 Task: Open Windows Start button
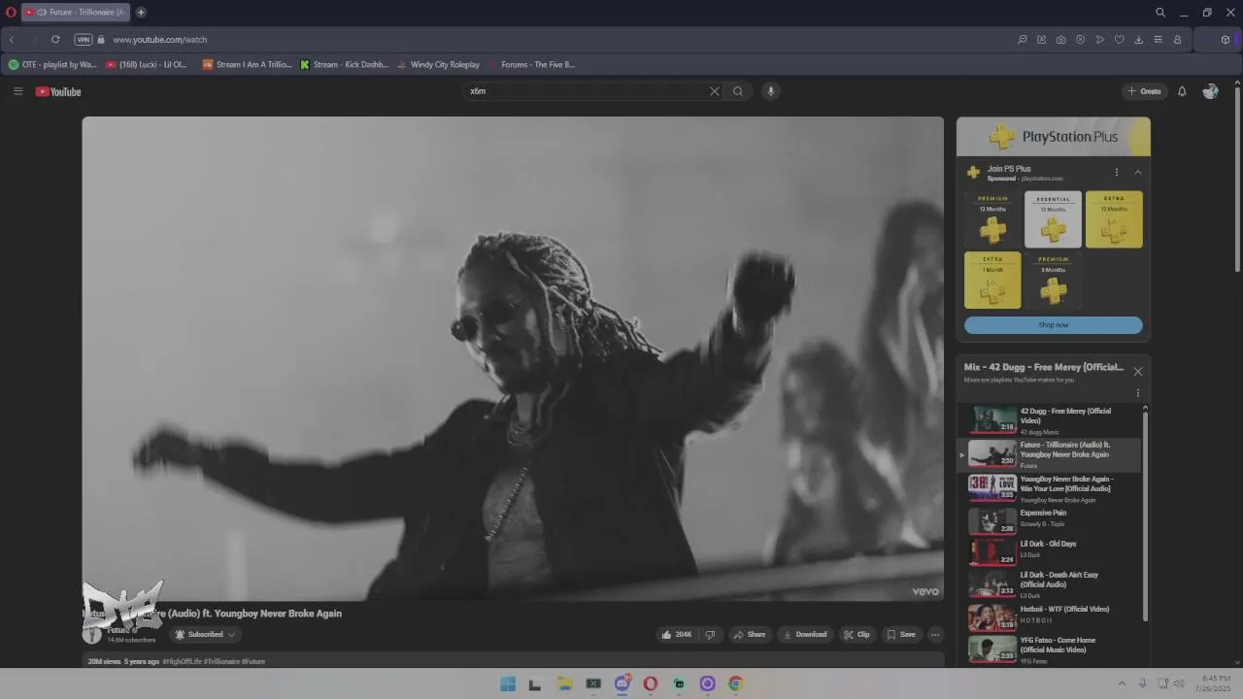click(508, 684)
